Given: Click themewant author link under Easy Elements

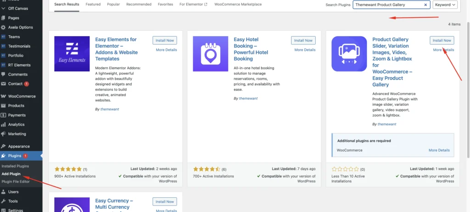Looking at the screenshot, I should (110, 109).
